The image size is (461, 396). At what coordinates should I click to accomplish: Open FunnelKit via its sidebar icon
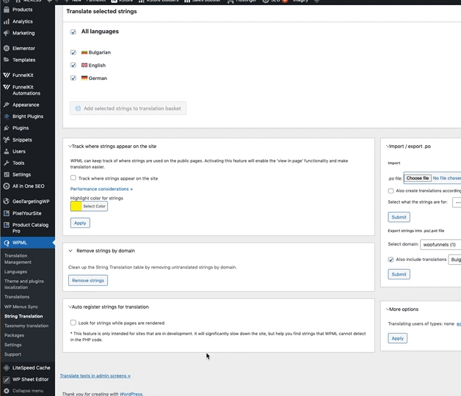tap(7, 75)
